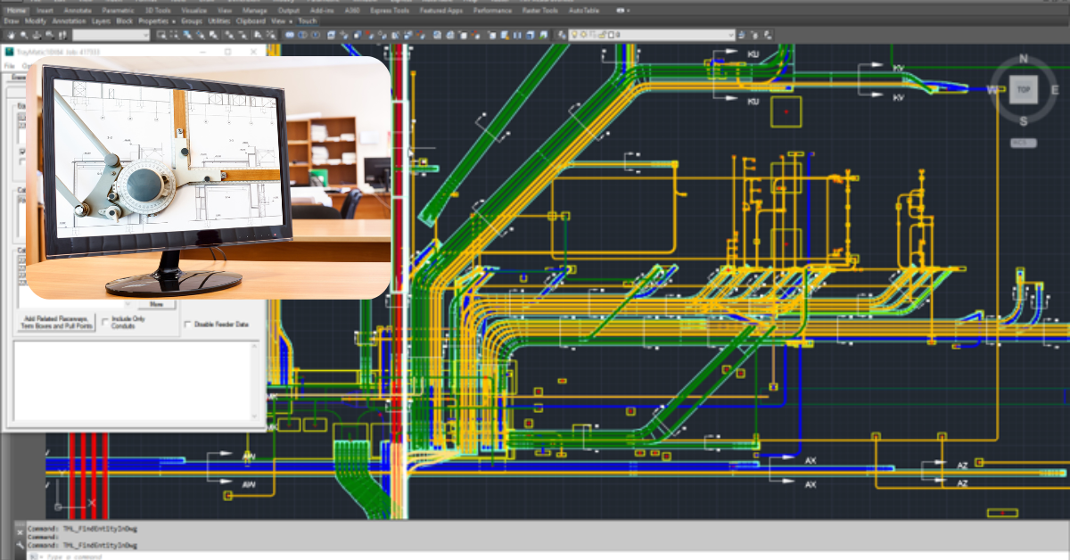The image size is (1070, 560).
Task: Click the Zoom Window tool icon
Action: (x=162, y=34)
